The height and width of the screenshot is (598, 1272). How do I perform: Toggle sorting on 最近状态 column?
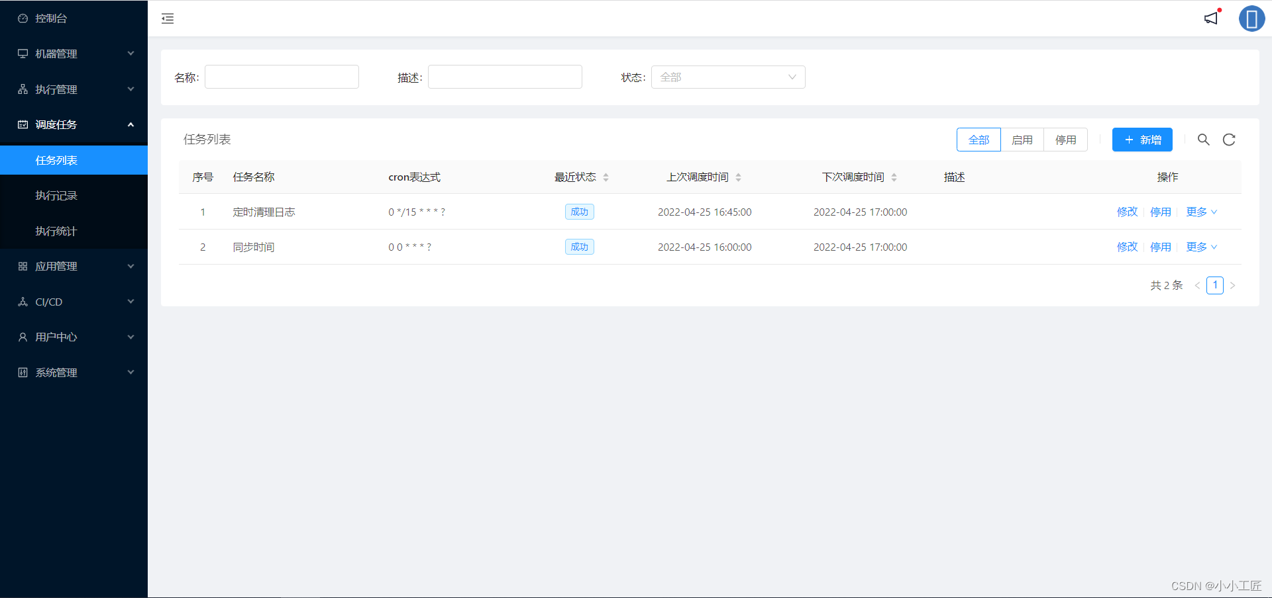click(606, 177)
